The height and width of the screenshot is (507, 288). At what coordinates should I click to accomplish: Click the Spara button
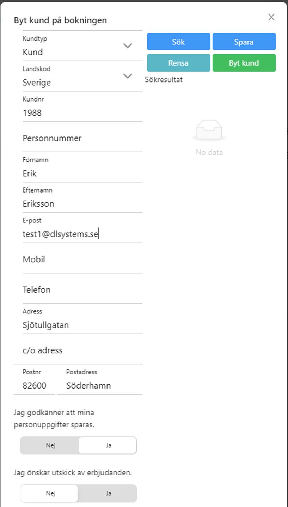244,42
